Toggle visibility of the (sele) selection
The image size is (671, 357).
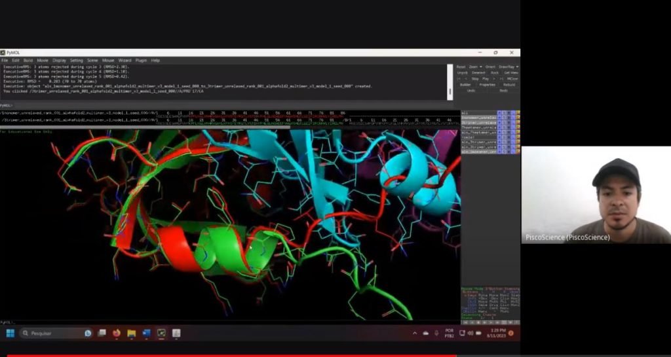click(478, 137)
